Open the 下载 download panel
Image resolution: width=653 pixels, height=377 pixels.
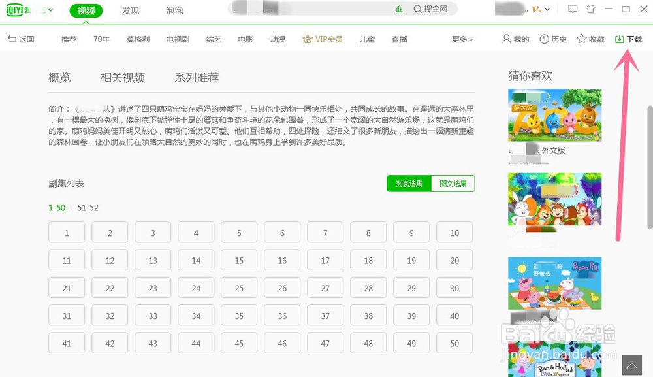628,39
